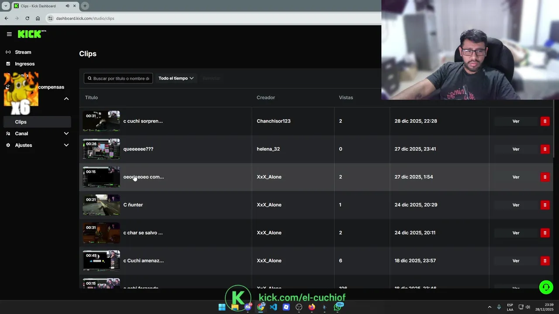Open File Explorer from the taskbar
The width and height of the screenshot is (559, 314).
[x=235, y=307]
